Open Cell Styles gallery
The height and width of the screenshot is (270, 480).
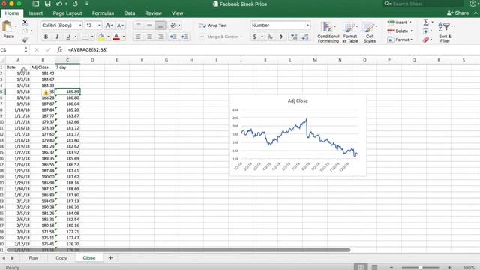coord(370,32)
